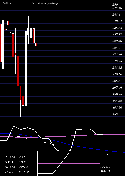
Task: Click the 225.6 price axis label
Action: click(116, 48)
